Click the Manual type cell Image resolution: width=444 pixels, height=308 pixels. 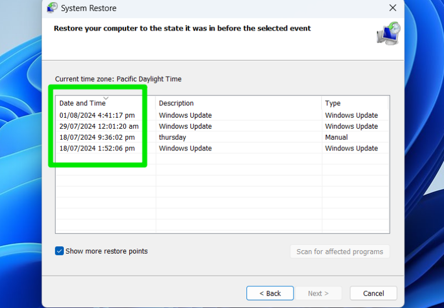(x=336, y=137)
